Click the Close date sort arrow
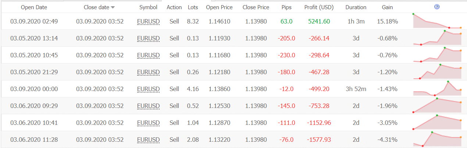467x148 pixels. tap(113, 7)
